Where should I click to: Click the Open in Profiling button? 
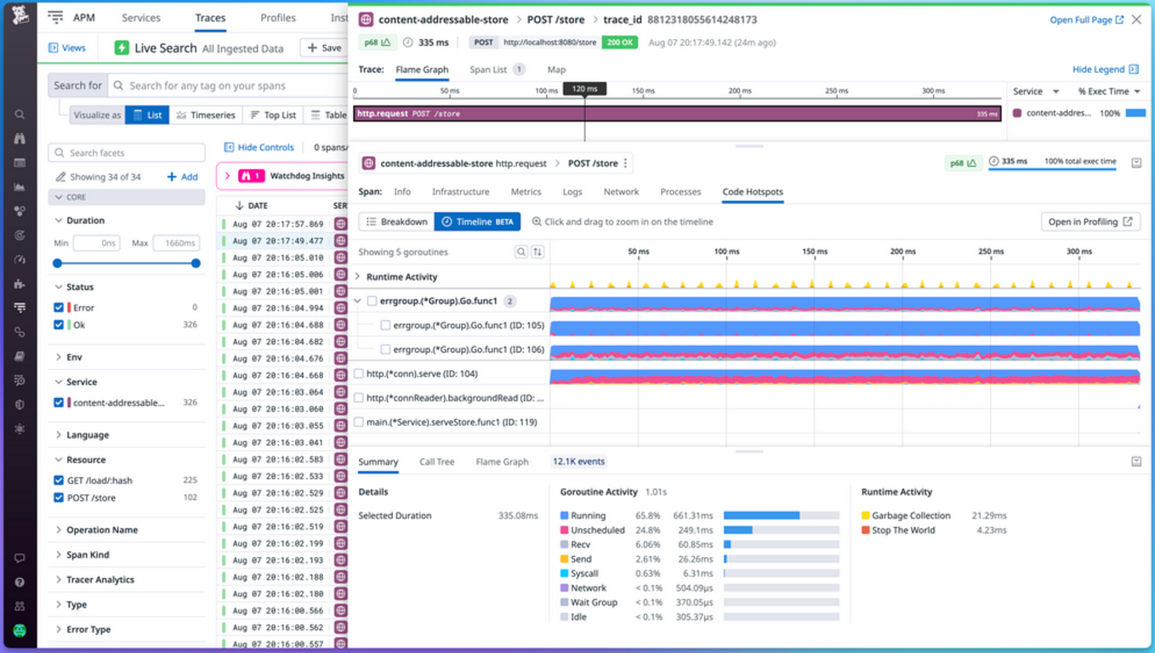click(1090, 221)
